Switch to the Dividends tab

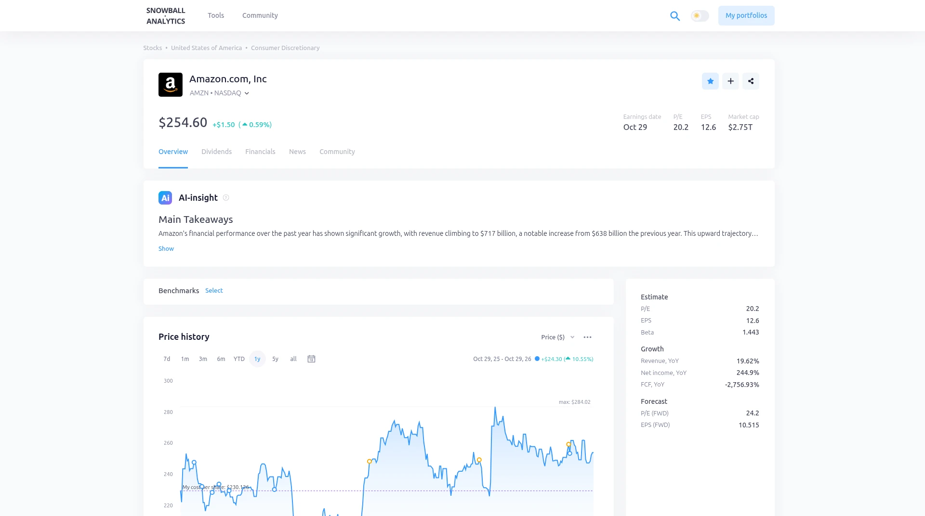point(216,152)
